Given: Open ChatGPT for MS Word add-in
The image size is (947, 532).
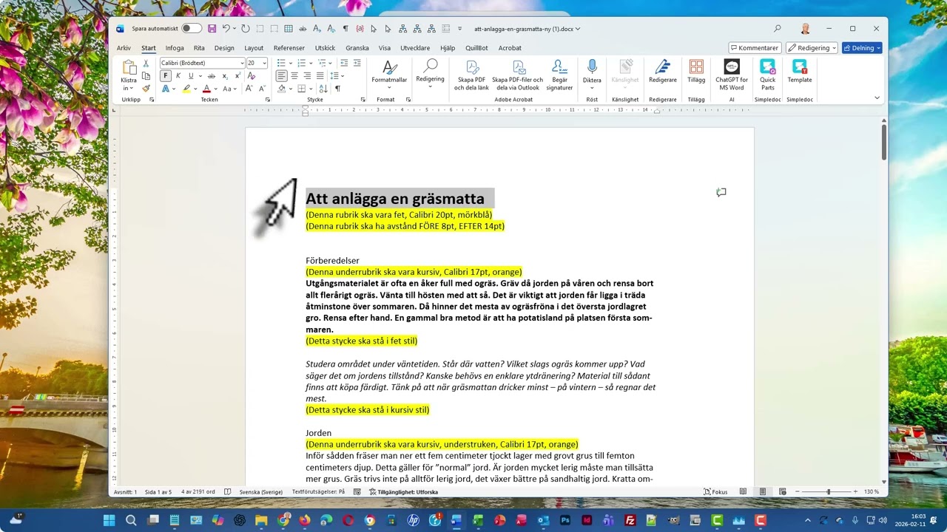Looking at the screenshot, I should point(732,75).
